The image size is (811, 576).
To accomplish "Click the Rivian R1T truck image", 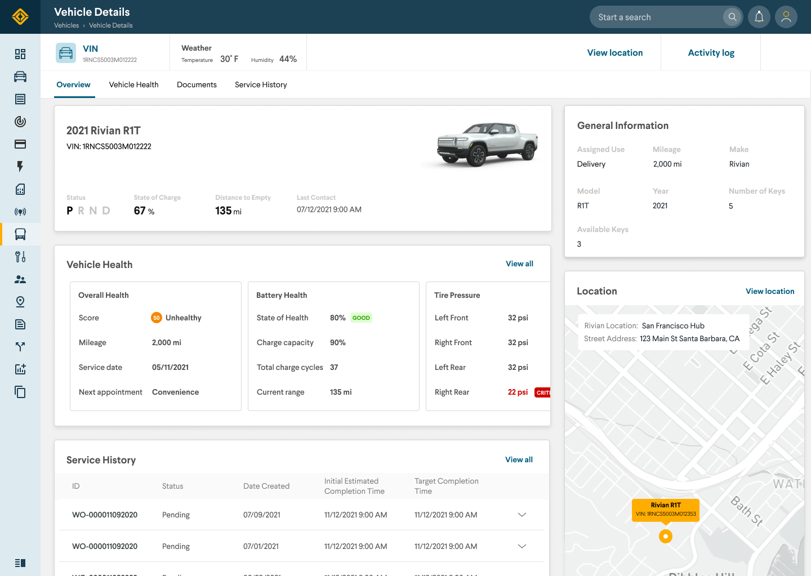I will point(487,144).
